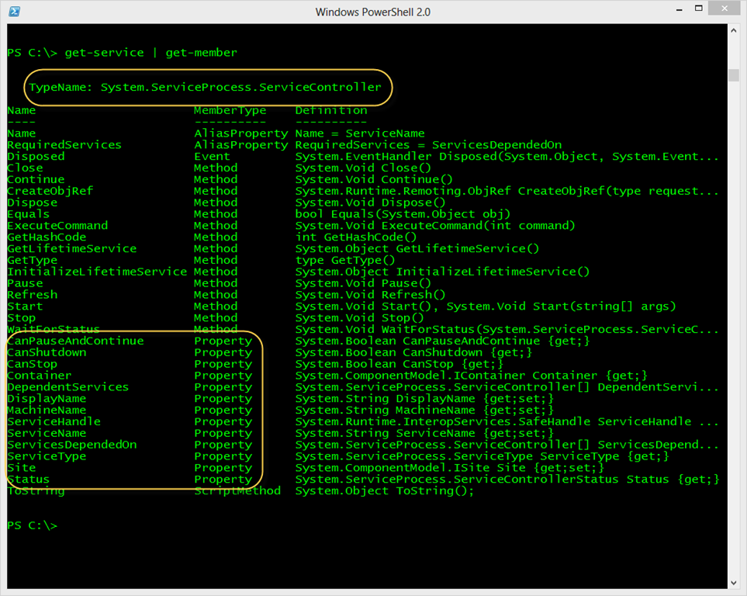This screenshot has width=747, height=596.
Task: Click the TypeName System.ServiceProcess.ServiceController line
Action: coord(205,87)
